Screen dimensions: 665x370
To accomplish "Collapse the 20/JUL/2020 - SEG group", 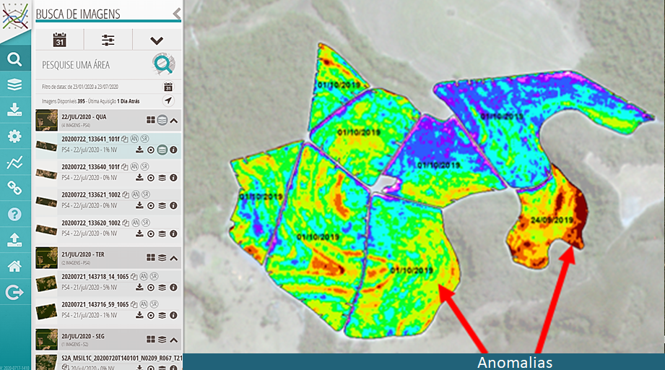I will pyautogui.click(x=173, y=338).
